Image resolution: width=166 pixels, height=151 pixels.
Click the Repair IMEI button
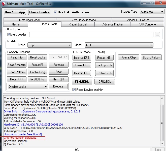click(x=104, y=58)
